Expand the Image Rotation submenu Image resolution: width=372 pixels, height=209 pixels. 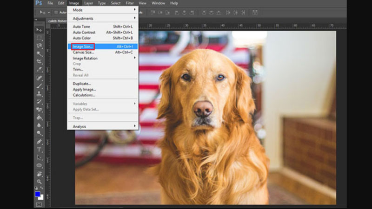click(103, 58)
